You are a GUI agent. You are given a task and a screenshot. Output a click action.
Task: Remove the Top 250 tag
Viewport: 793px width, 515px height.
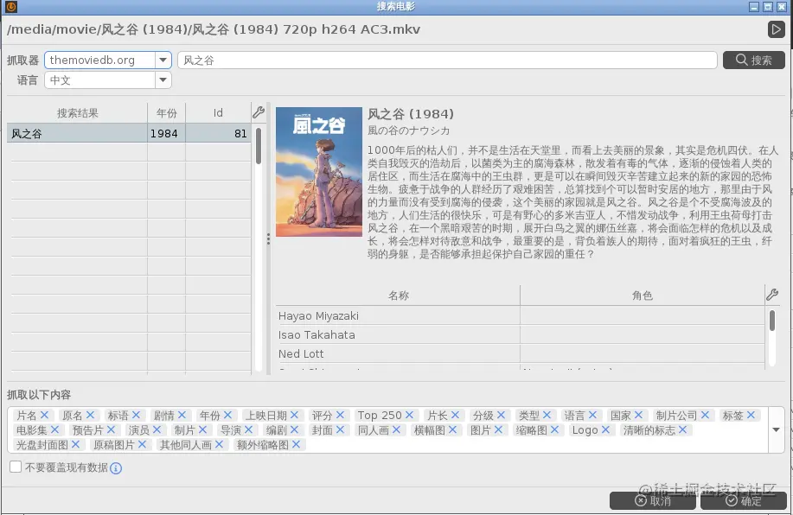pos(409,415)
